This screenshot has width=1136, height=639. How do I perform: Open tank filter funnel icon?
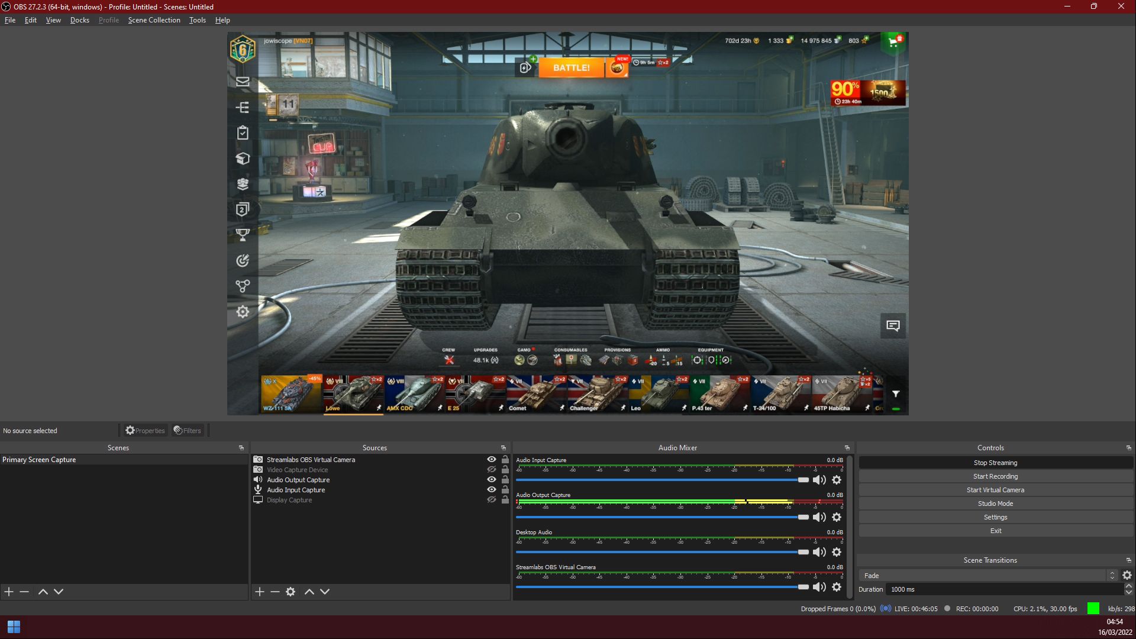(896, 394)
